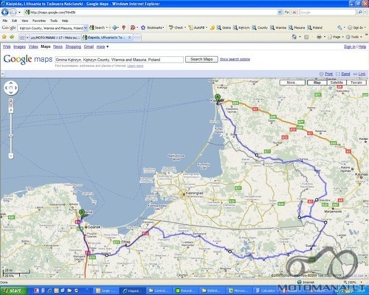Click the address bar with maps.google.com URL

coord(151,12)
